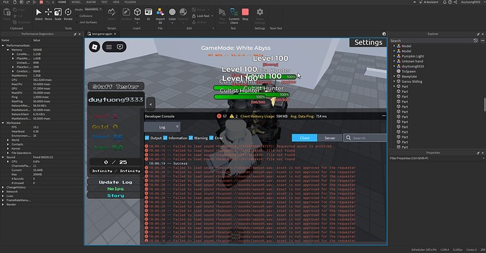
Task: Collapse the Workspace group
Action: 3,123
